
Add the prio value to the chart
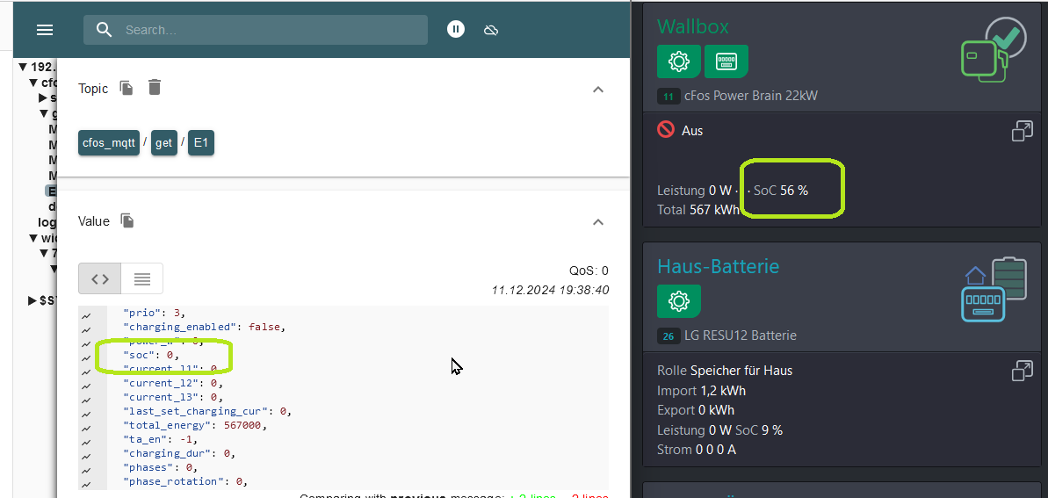point(86,314)
